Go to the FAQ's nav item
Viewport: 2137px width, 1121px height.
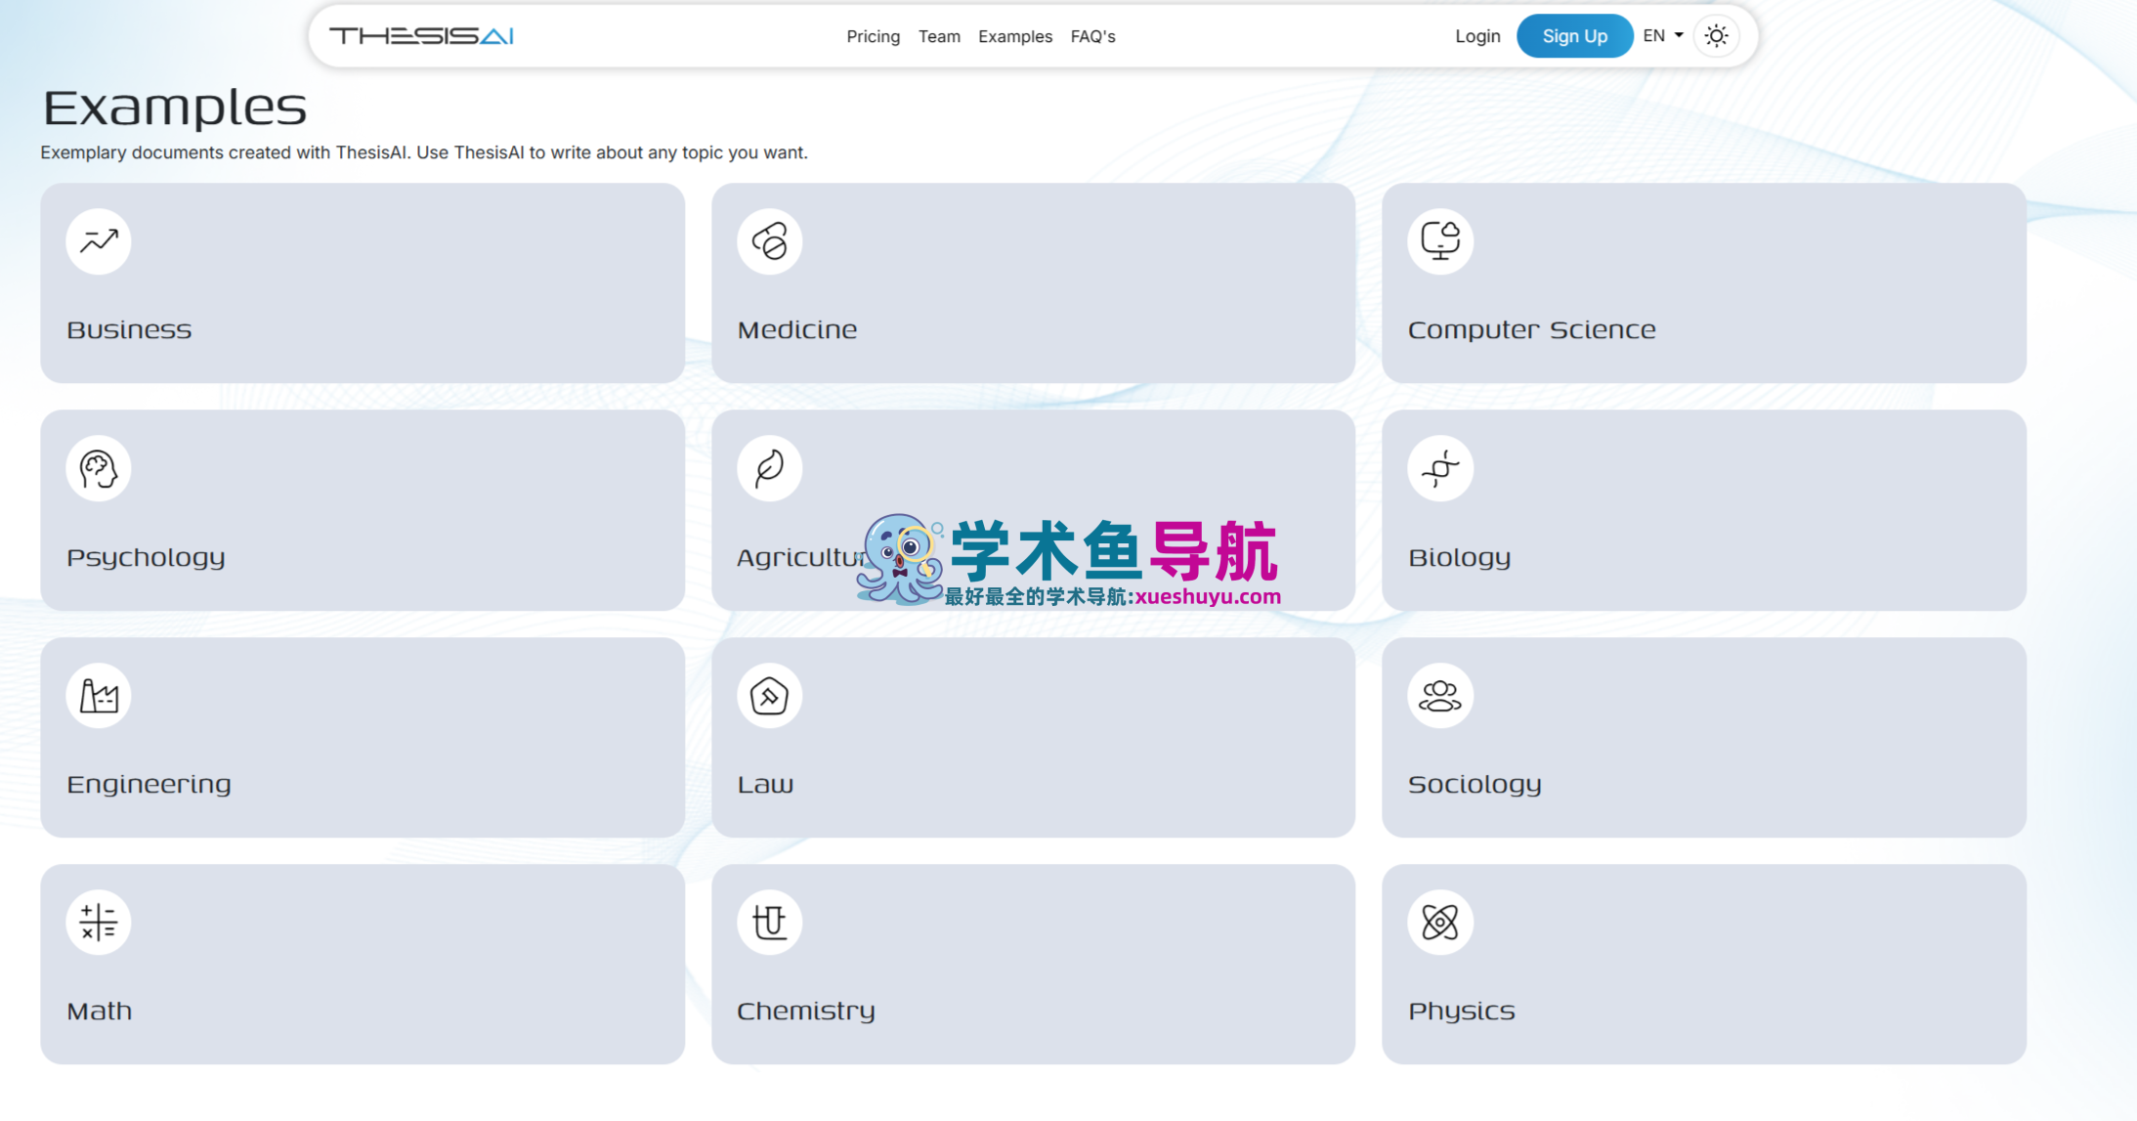click(x=1092, y=36)
